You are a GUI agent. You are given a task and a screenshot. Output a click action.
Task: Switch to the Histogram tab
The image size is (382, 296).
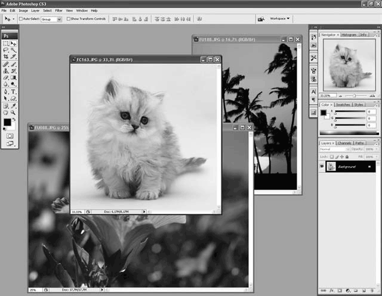(349, 35)
